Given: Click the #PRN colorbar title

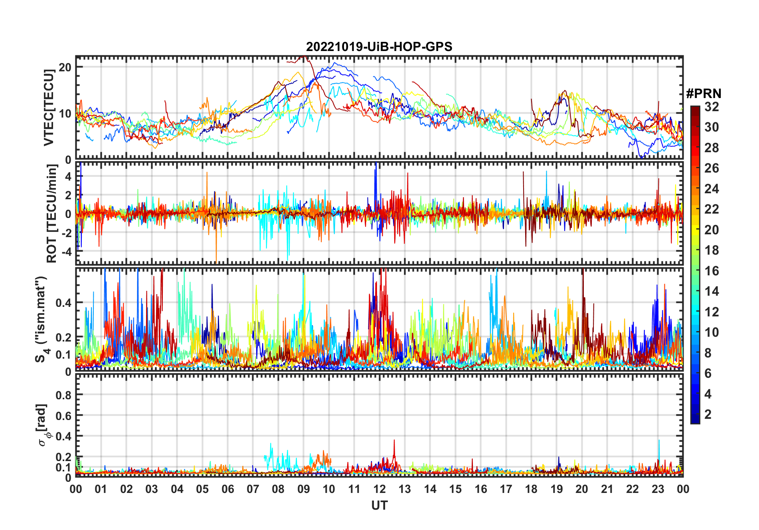Looking at the screenshot, I should click(704, 94).
